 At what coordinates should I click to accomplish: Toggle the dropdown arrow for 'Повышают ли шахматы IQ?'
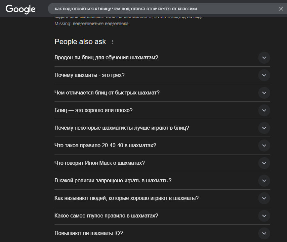pyautogui.click(x=264, y=233)
